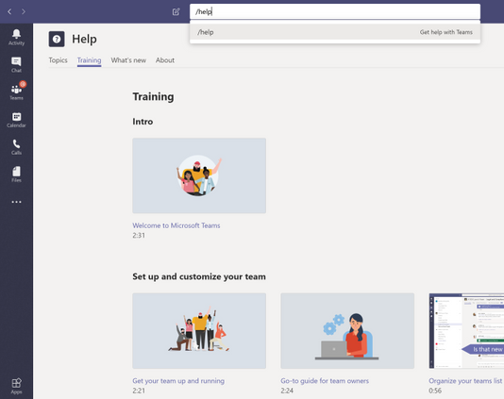Play the Welcome to Microsoft Teams video thumbnail
Viewport: 504px width, 399px height.
click(x=199, y=175)
